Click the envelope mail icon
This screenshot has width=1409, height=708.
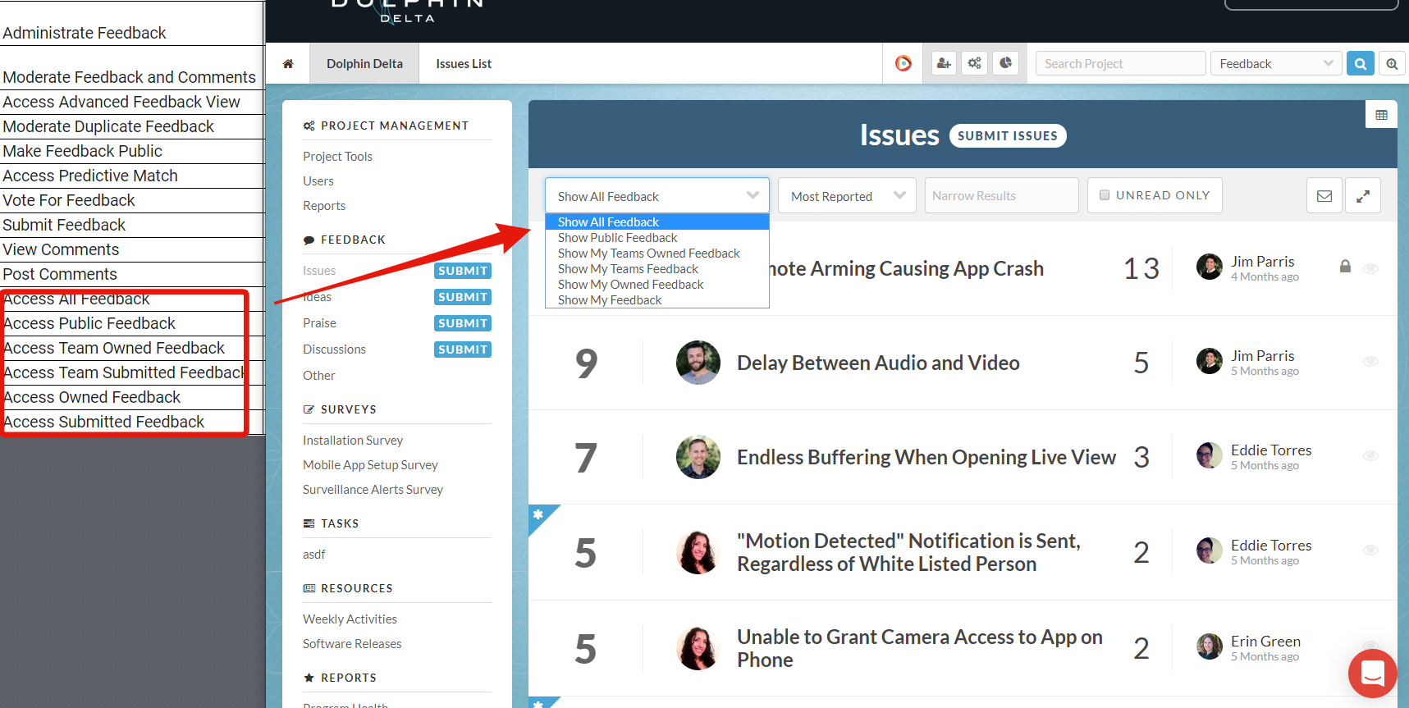[x=1324, y=195]
